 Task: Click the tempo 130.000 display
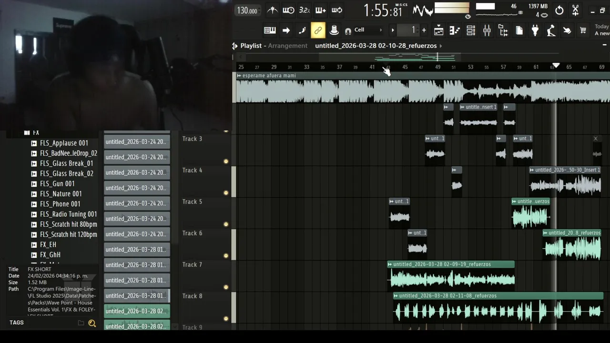point(247,10)
